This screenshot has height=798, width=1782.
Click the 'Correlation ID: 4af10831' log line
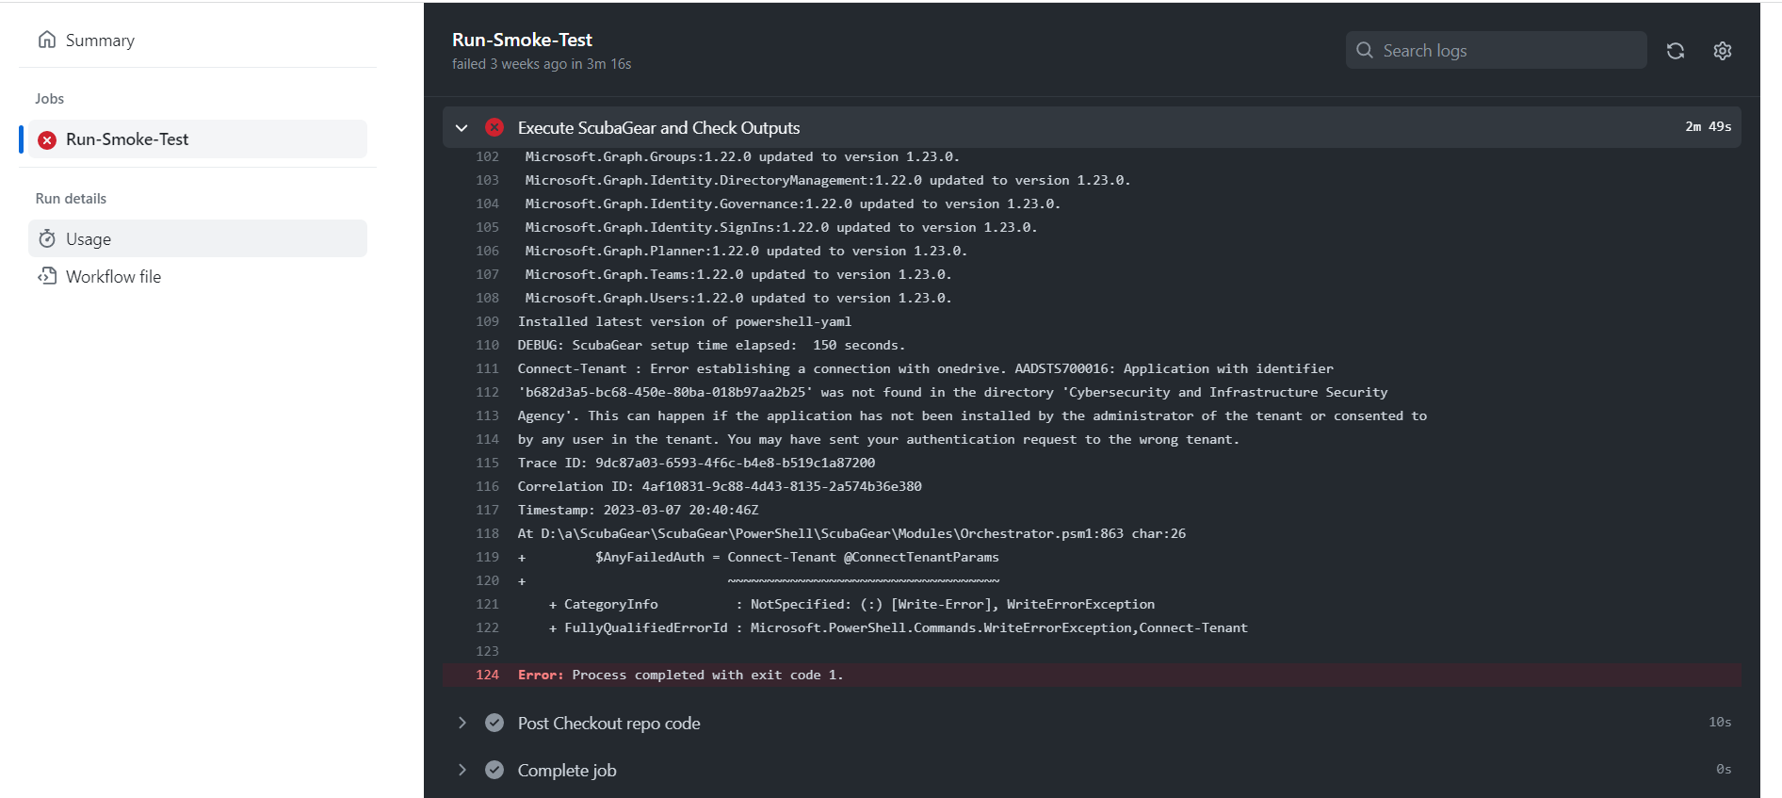pos(720,486)
